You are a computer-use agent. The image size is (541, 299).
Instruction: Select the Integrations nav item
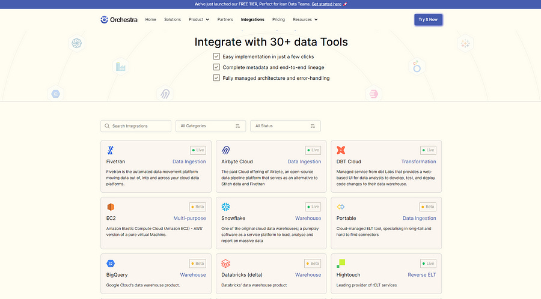pyautogui.click(x=252, y=20)
